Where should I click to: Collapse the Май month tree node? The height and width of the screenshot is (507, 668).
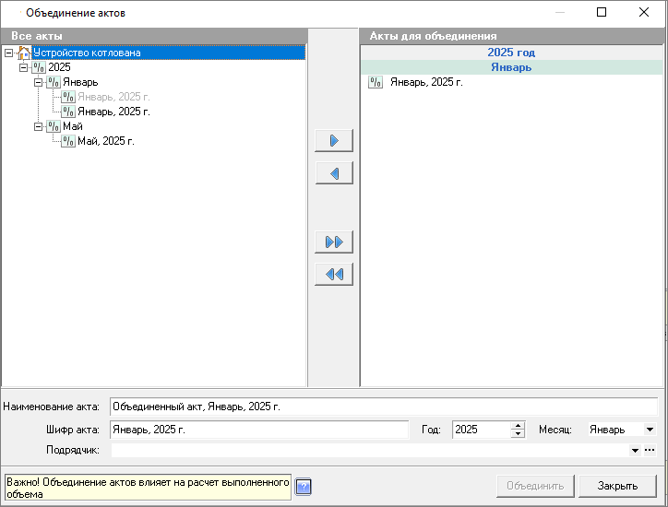[x=38, y=126]
